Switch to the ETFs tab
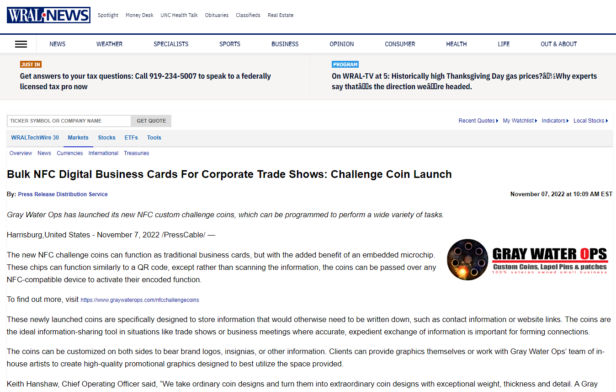 (131, 138)
